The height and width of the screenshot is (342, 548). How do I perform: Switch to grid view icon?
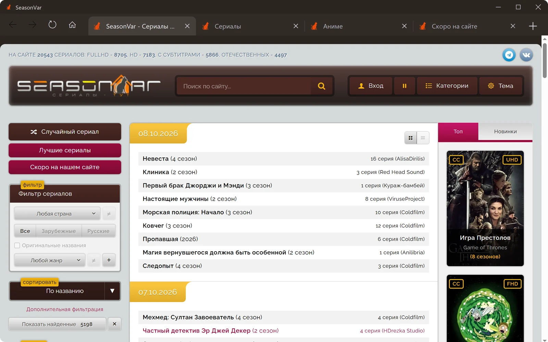pos(411,138)
